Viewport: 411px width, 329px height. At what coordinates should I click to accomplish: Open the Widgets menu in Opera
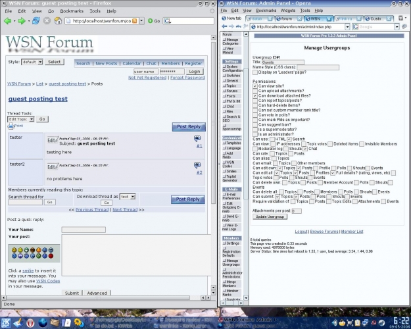click(288, 11)
